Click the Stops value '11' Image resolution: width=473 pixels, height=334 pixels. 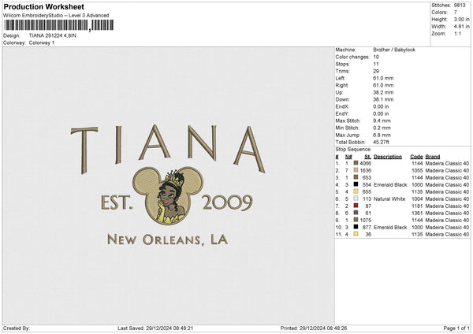(x=376, y=64)
